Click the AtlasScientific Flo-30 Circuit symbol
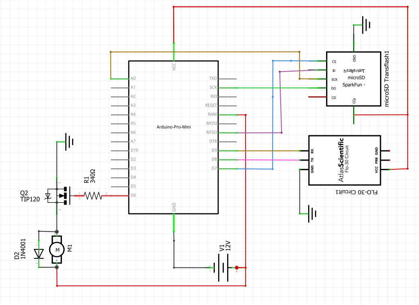419x305 pixels. [345, 159]
